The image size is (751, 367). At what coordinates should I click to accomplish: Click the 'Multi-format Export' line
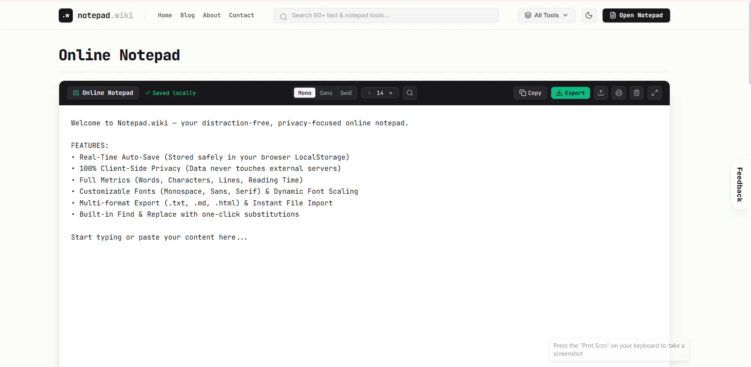coord(202,203)
